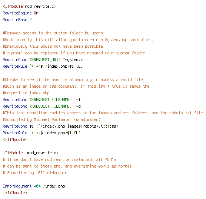Screen dimensions: 206x199
Task: Click the Submitted by Michael Radlmaier comment
Action: coord(51,119)
